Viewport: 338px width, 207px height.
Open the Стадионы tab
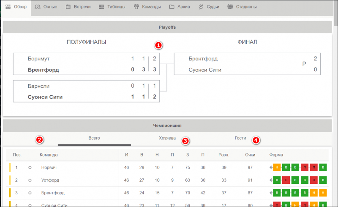click(242, 7)
